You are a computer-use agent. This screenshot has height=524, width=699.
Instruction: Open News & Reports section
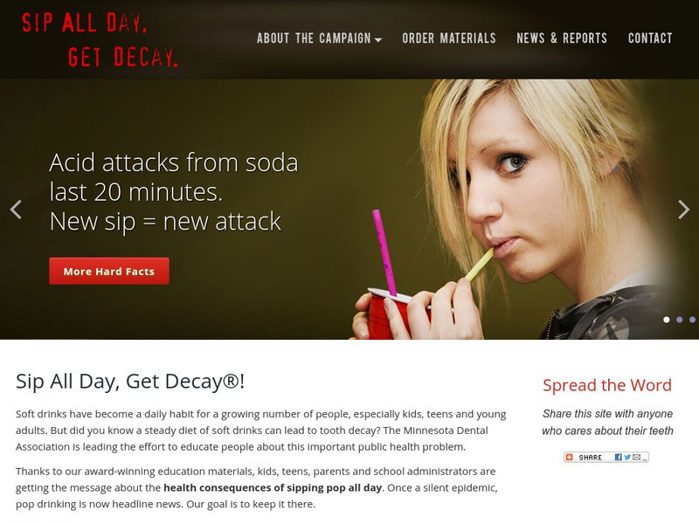click(562, 38)
